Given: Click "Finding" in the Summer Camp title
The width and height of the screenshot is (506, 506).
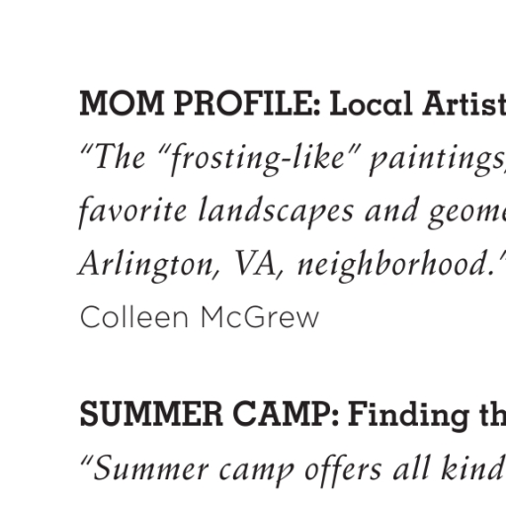Looking at the screenshot, I should coord(409,416).
